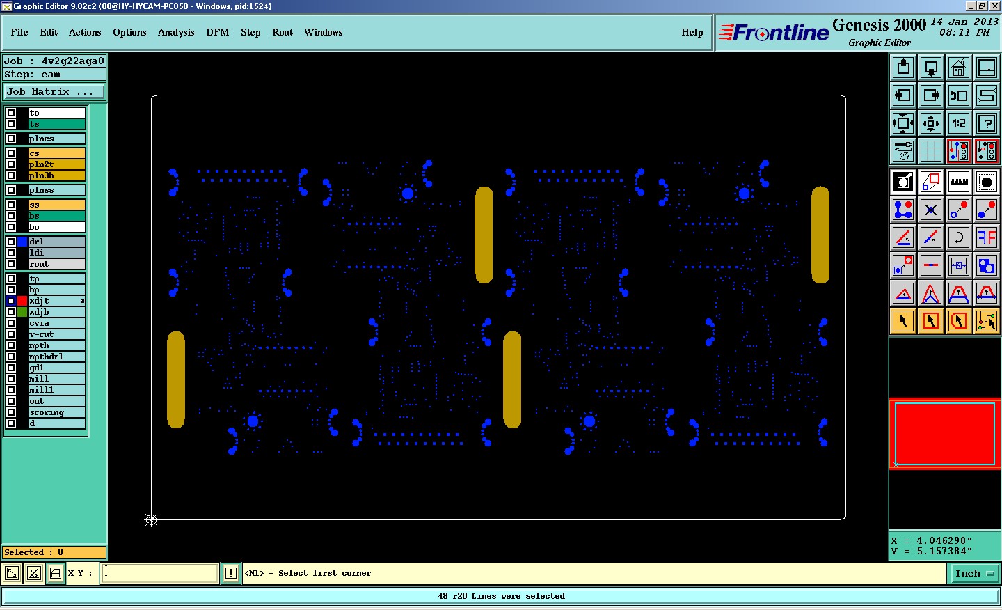Select the mirror F tool icon

tap(987, 237)
